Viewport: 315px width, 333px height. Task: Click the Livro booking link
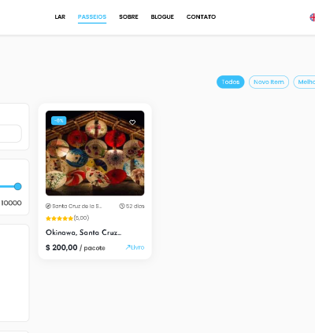pos(138,247)
